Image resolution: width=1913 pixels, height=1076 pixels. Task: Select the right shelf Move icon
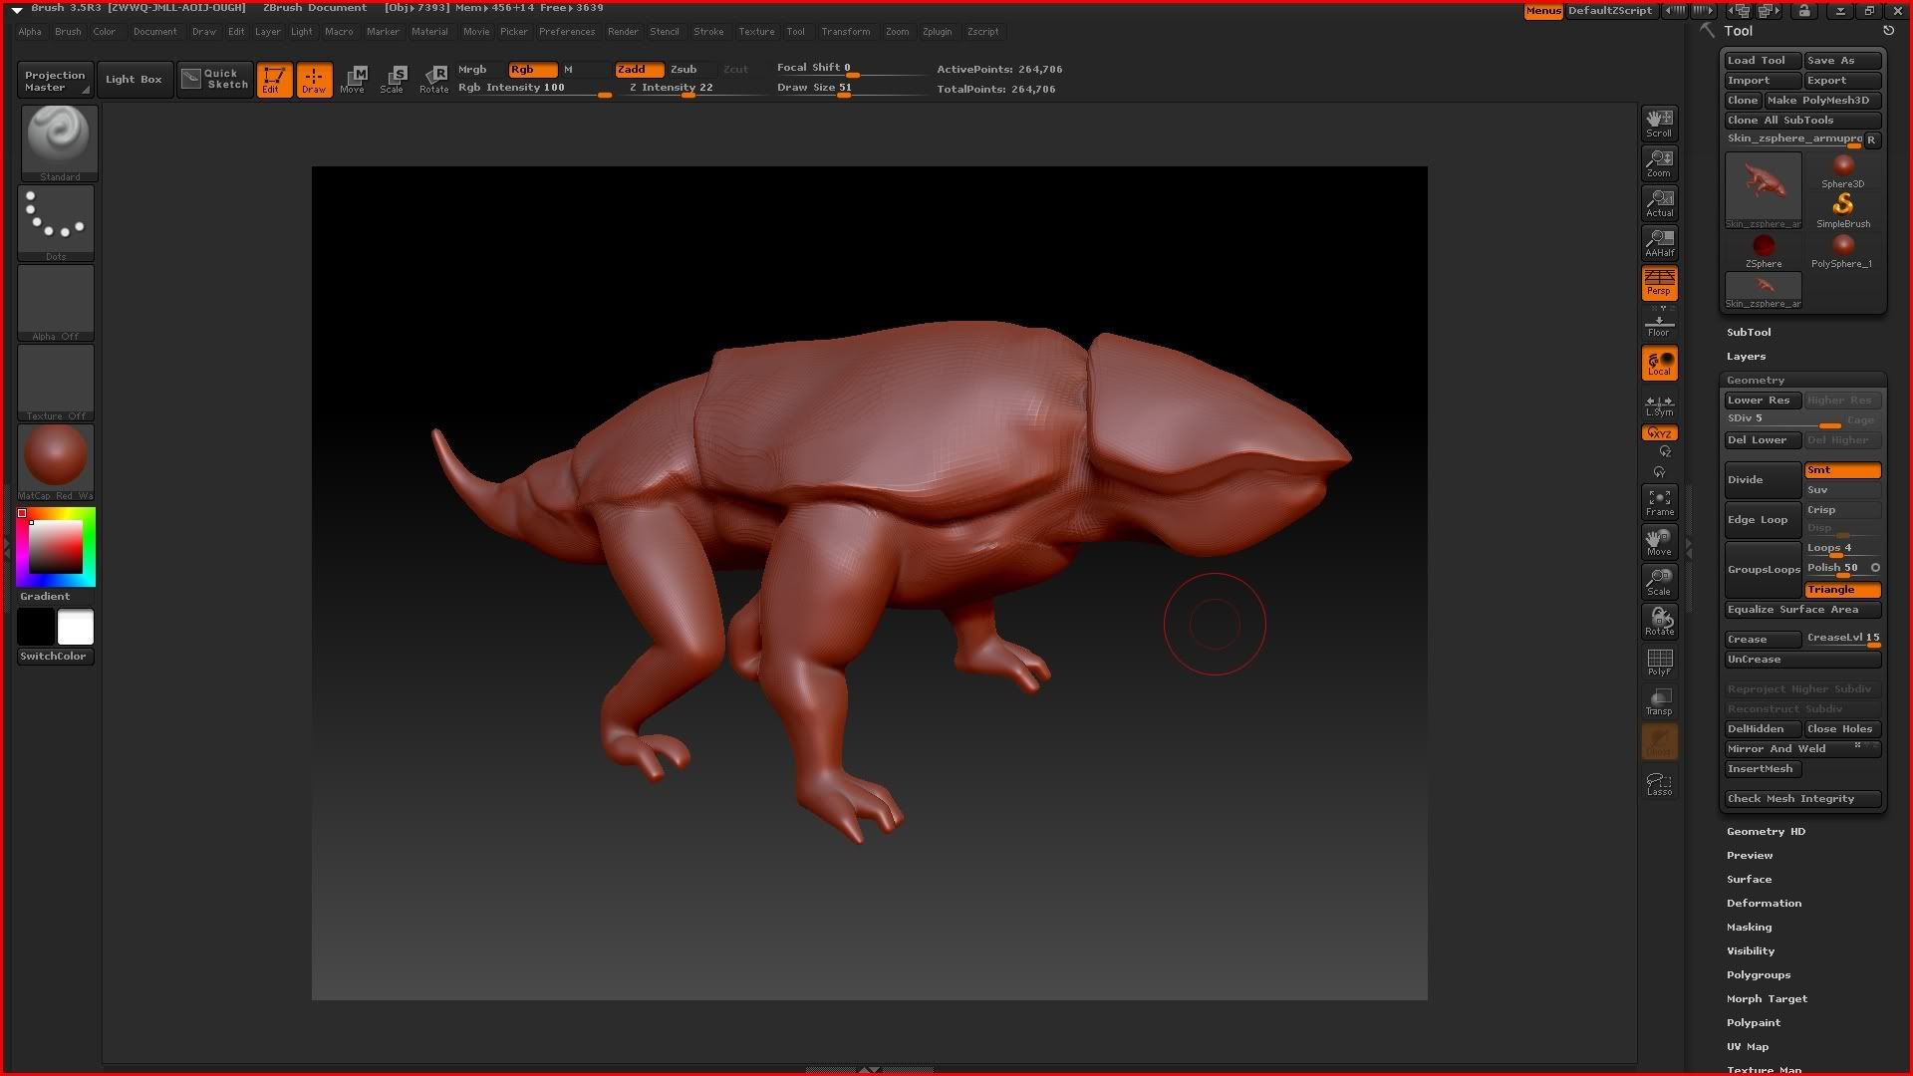[x=1659, y=542]
